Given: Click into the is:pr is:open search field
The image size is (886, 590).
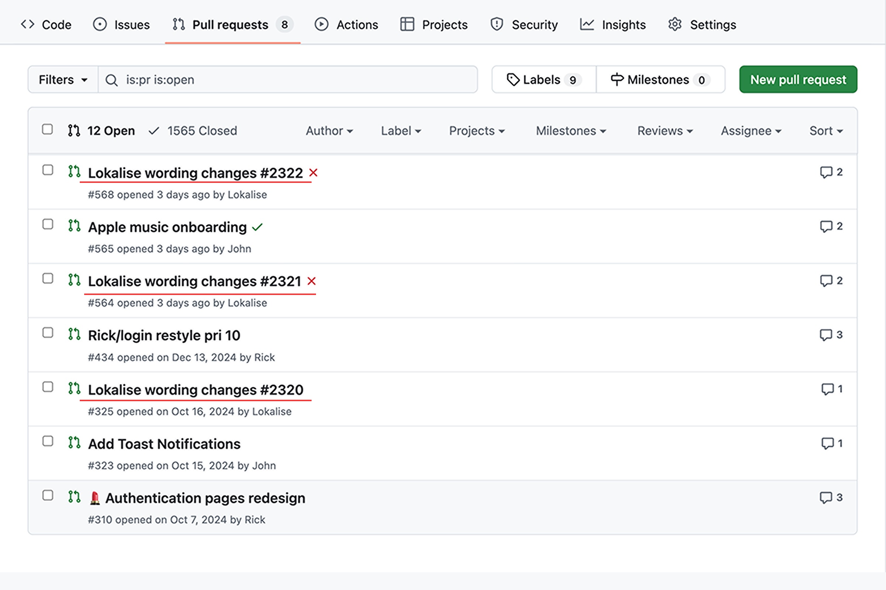Looking at the screenshot, I should click(x=294, y=80).
